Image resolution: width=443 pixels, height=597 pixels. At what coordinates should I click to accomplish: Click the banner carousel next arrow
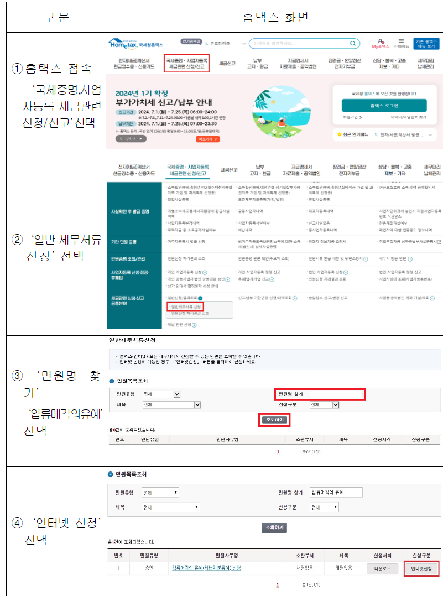tap(134, 138)
